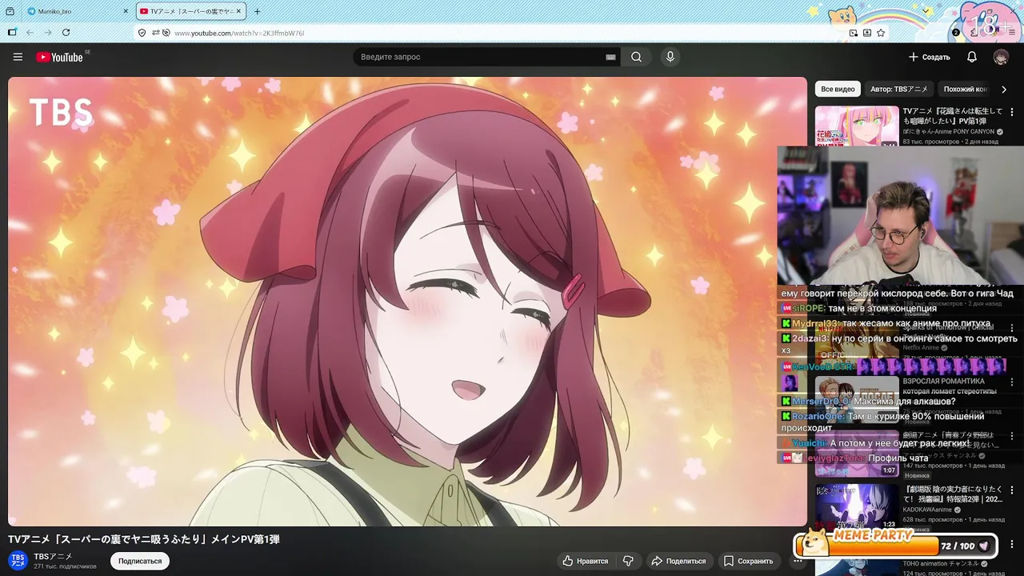Click the search magnifier button
The image size is (1024, 576).
point(636,57)
